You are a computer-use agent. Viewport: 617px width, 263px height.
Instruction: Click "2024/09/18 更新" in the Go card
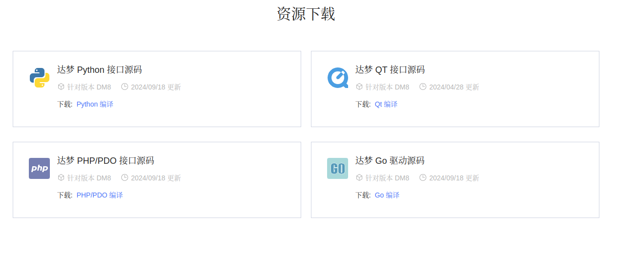pos(454,178)
